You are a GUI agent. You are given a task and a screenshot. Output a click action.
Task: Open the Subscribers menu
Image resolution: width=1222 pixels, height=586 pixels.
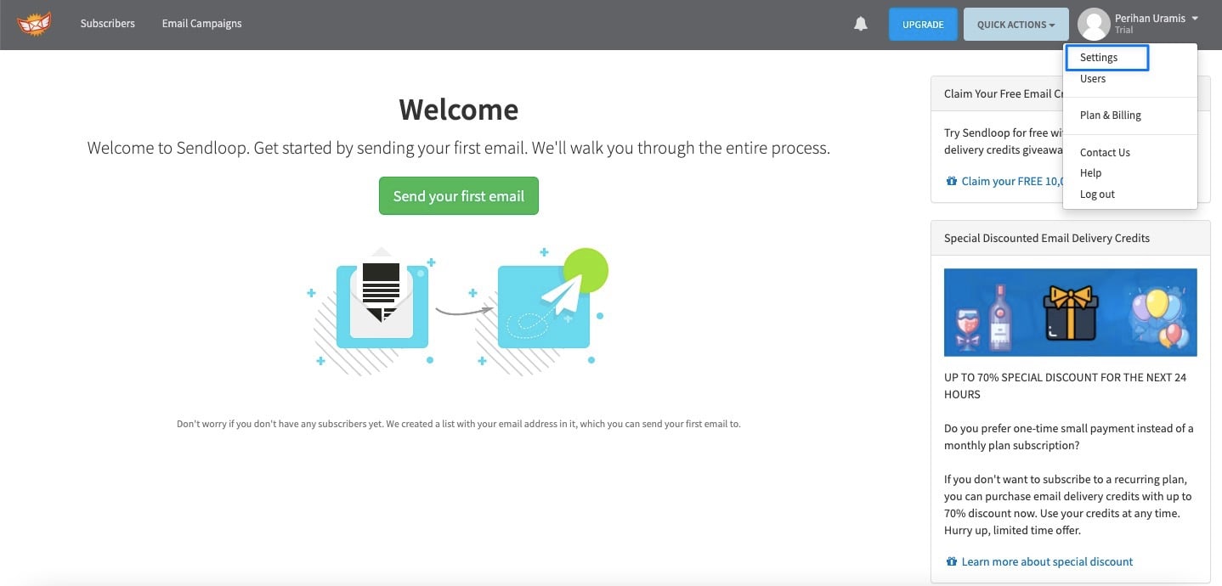click(108, 24)
